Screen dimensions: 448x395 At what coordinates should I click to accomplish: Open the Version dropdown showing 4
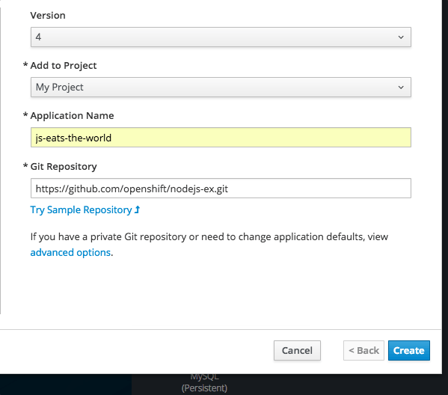coord(221,37)
